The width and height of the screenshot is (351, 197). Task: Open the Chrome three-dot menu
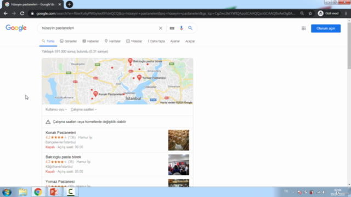click(346, 13)
